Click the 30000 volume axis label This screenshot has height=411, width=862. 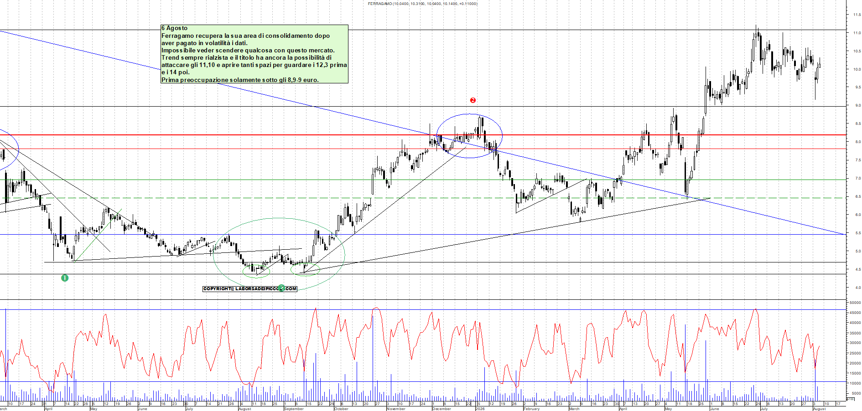click(856, 343)
